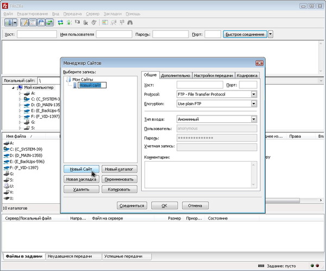Open the Site Manager button's dropdown arrow
This screenshot has width=326, height=271.
tap(15, 22)
